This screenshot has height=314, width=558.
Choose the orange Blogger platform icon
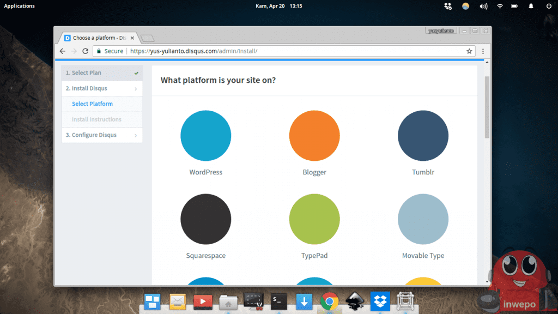click(314, 136)
